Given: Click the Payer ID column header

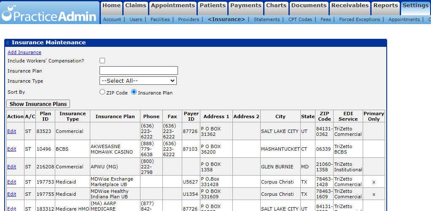Looking at the screenshot, I should click(x=191, y=116).
